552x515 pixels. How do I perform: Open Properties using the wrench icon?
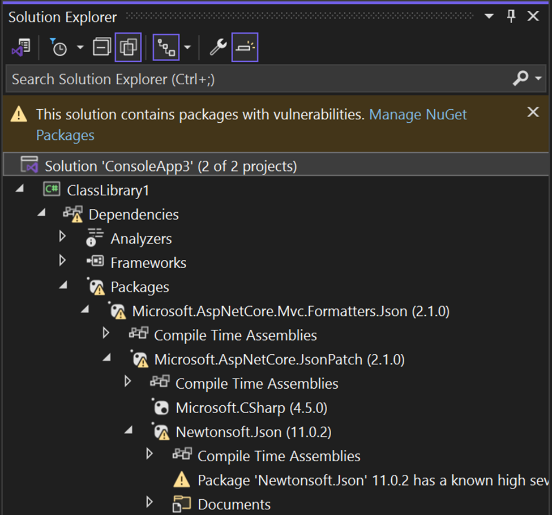point(216,48)
